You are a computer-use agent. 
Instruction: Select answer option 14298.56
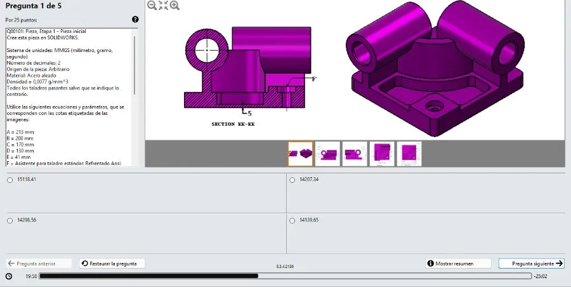pyautogui.click(x=10, y=220)
